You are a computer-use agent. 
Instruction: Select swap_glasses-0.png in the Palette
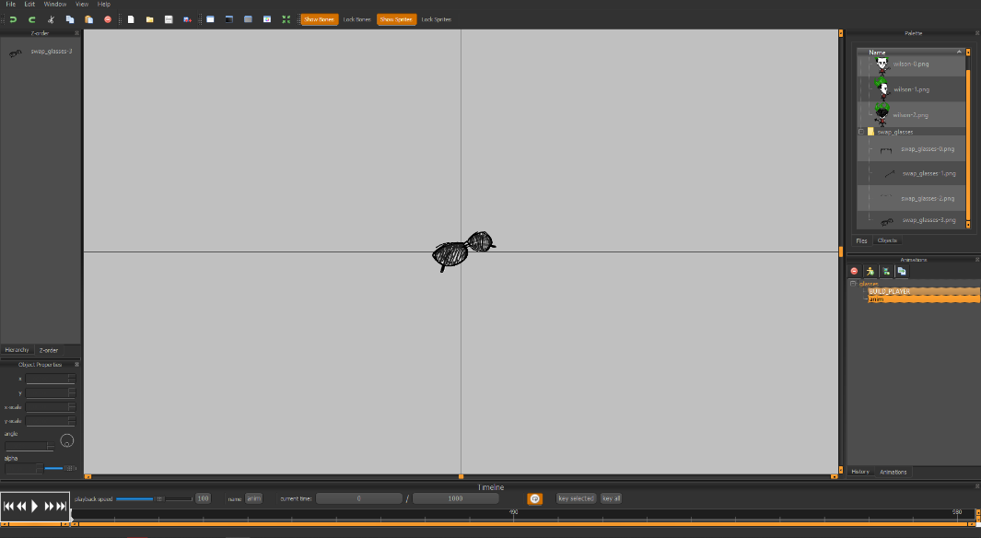(927, 149)
